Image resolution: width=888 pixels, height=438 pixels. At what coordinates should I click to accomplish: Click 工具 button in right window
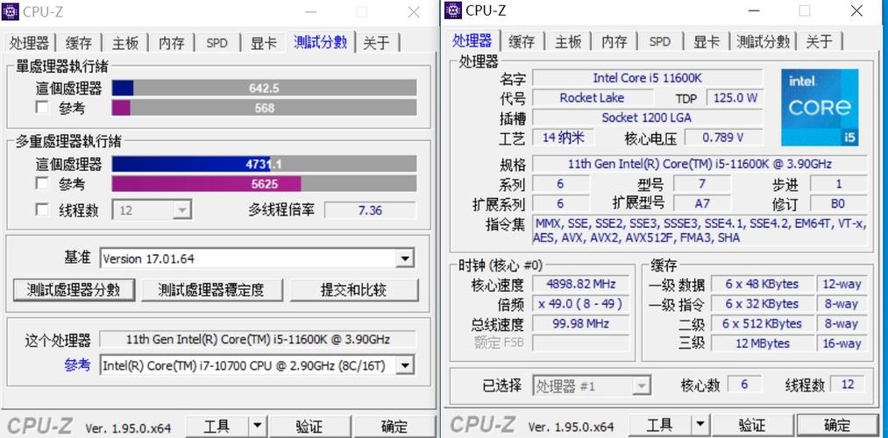click(x=660, y=425)
